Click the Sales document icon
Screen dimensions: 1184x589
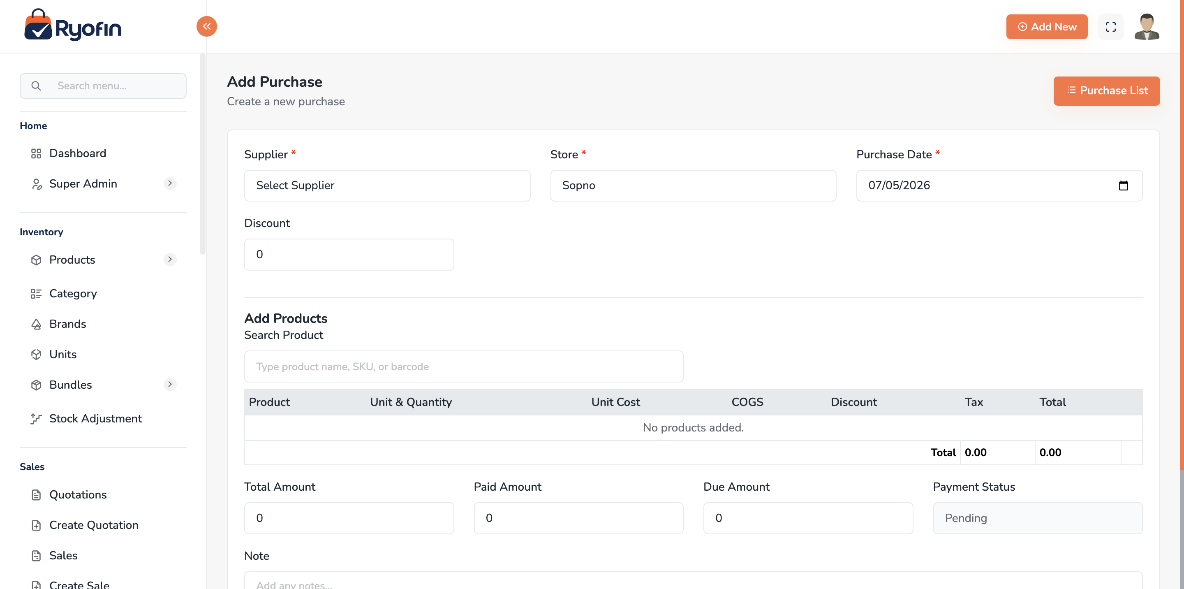coord(36,555)
